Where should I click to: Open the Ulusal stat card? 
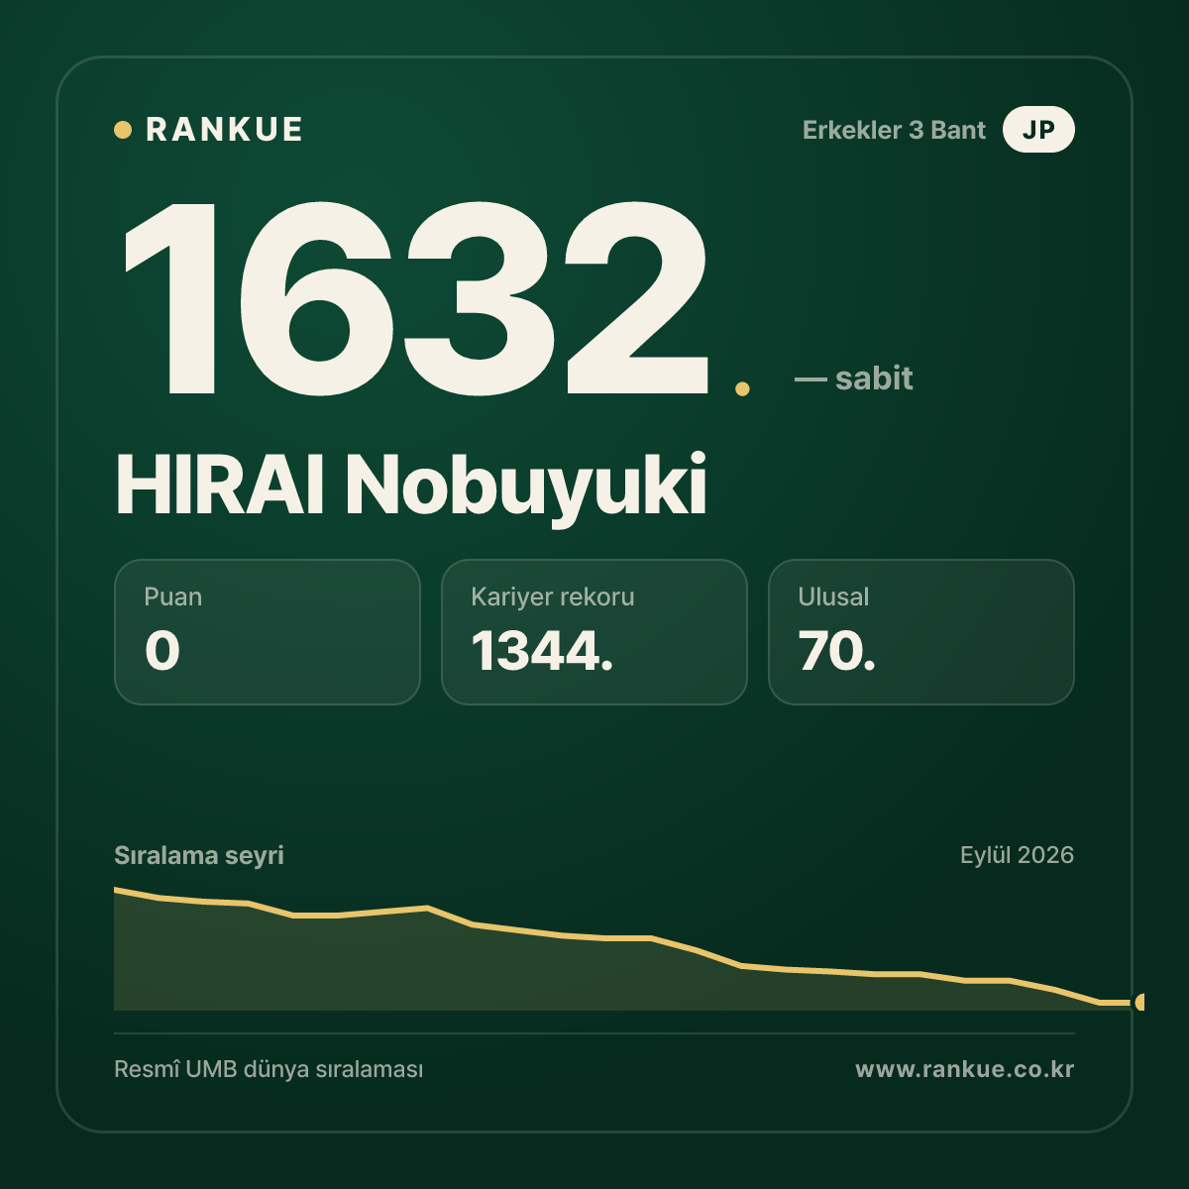click(921, 632)
